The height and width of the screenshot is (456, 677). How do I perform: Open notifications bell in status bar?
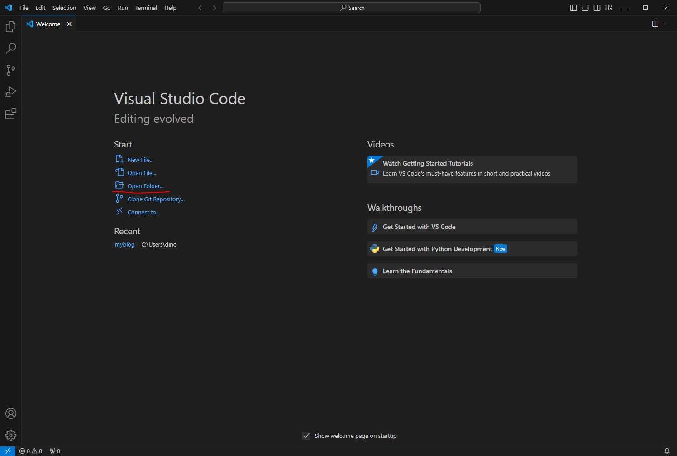(667, 451)
